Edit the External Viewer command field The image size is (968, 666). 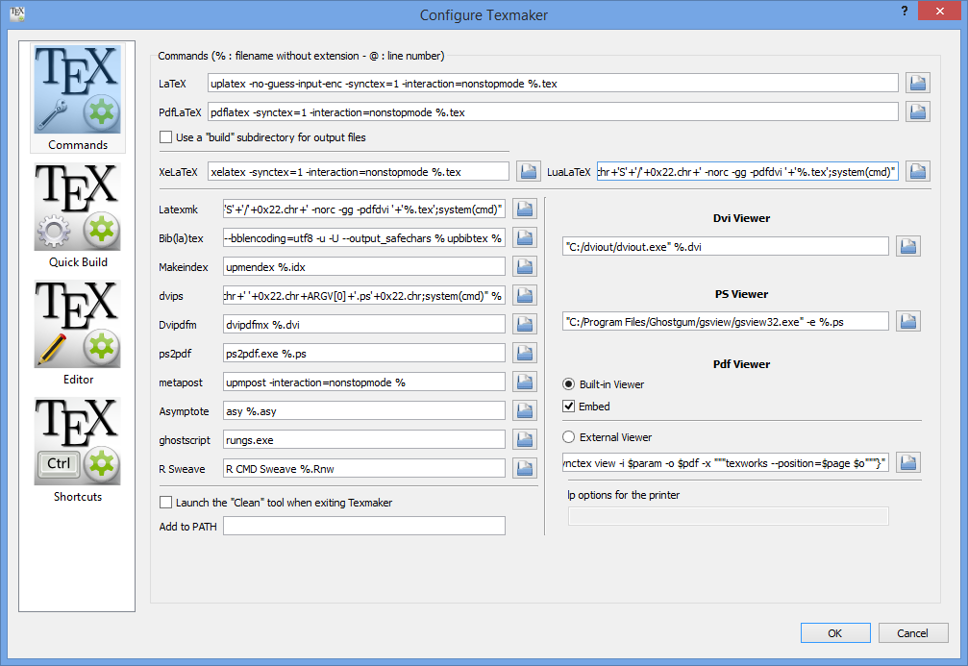pos(726,463)
